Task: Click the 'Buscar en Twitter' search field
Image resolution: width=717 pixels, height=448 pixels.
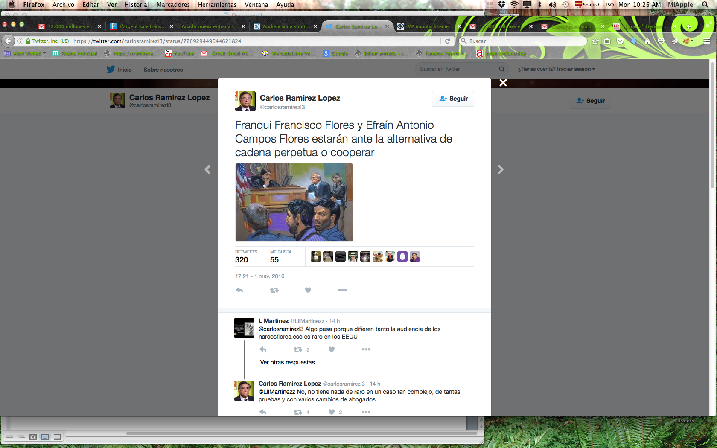Action: [x=458, y=69]
